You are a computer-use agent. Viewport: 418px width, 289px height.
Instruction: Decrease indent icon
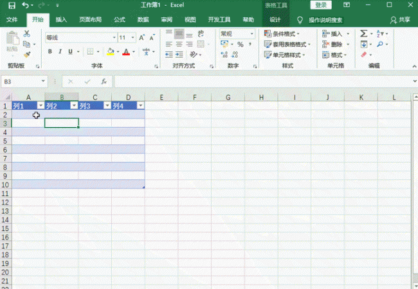(169, 55)
